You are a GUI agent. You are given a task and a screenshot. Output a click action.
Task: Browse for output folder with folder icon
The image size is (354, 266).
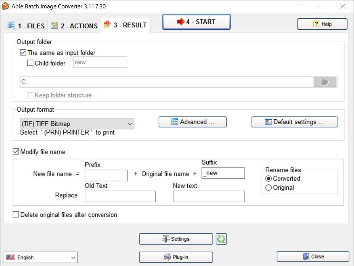point(325,82)
